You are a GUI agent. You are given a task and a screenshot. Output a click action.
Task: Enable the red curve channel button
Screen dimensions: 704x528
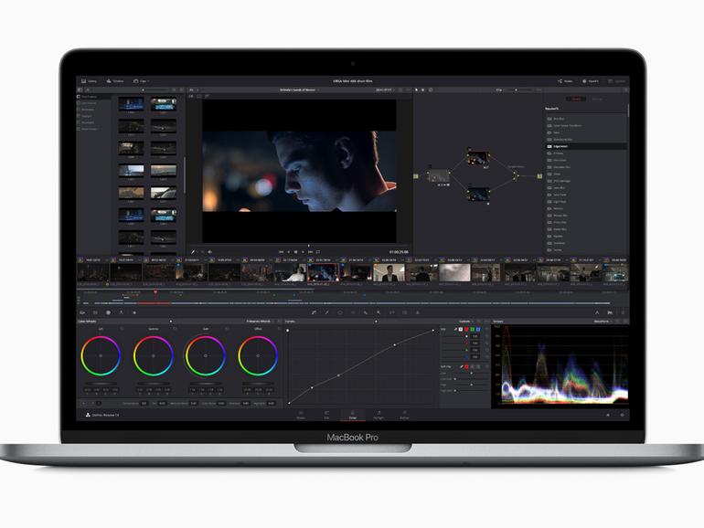point(466,329)
